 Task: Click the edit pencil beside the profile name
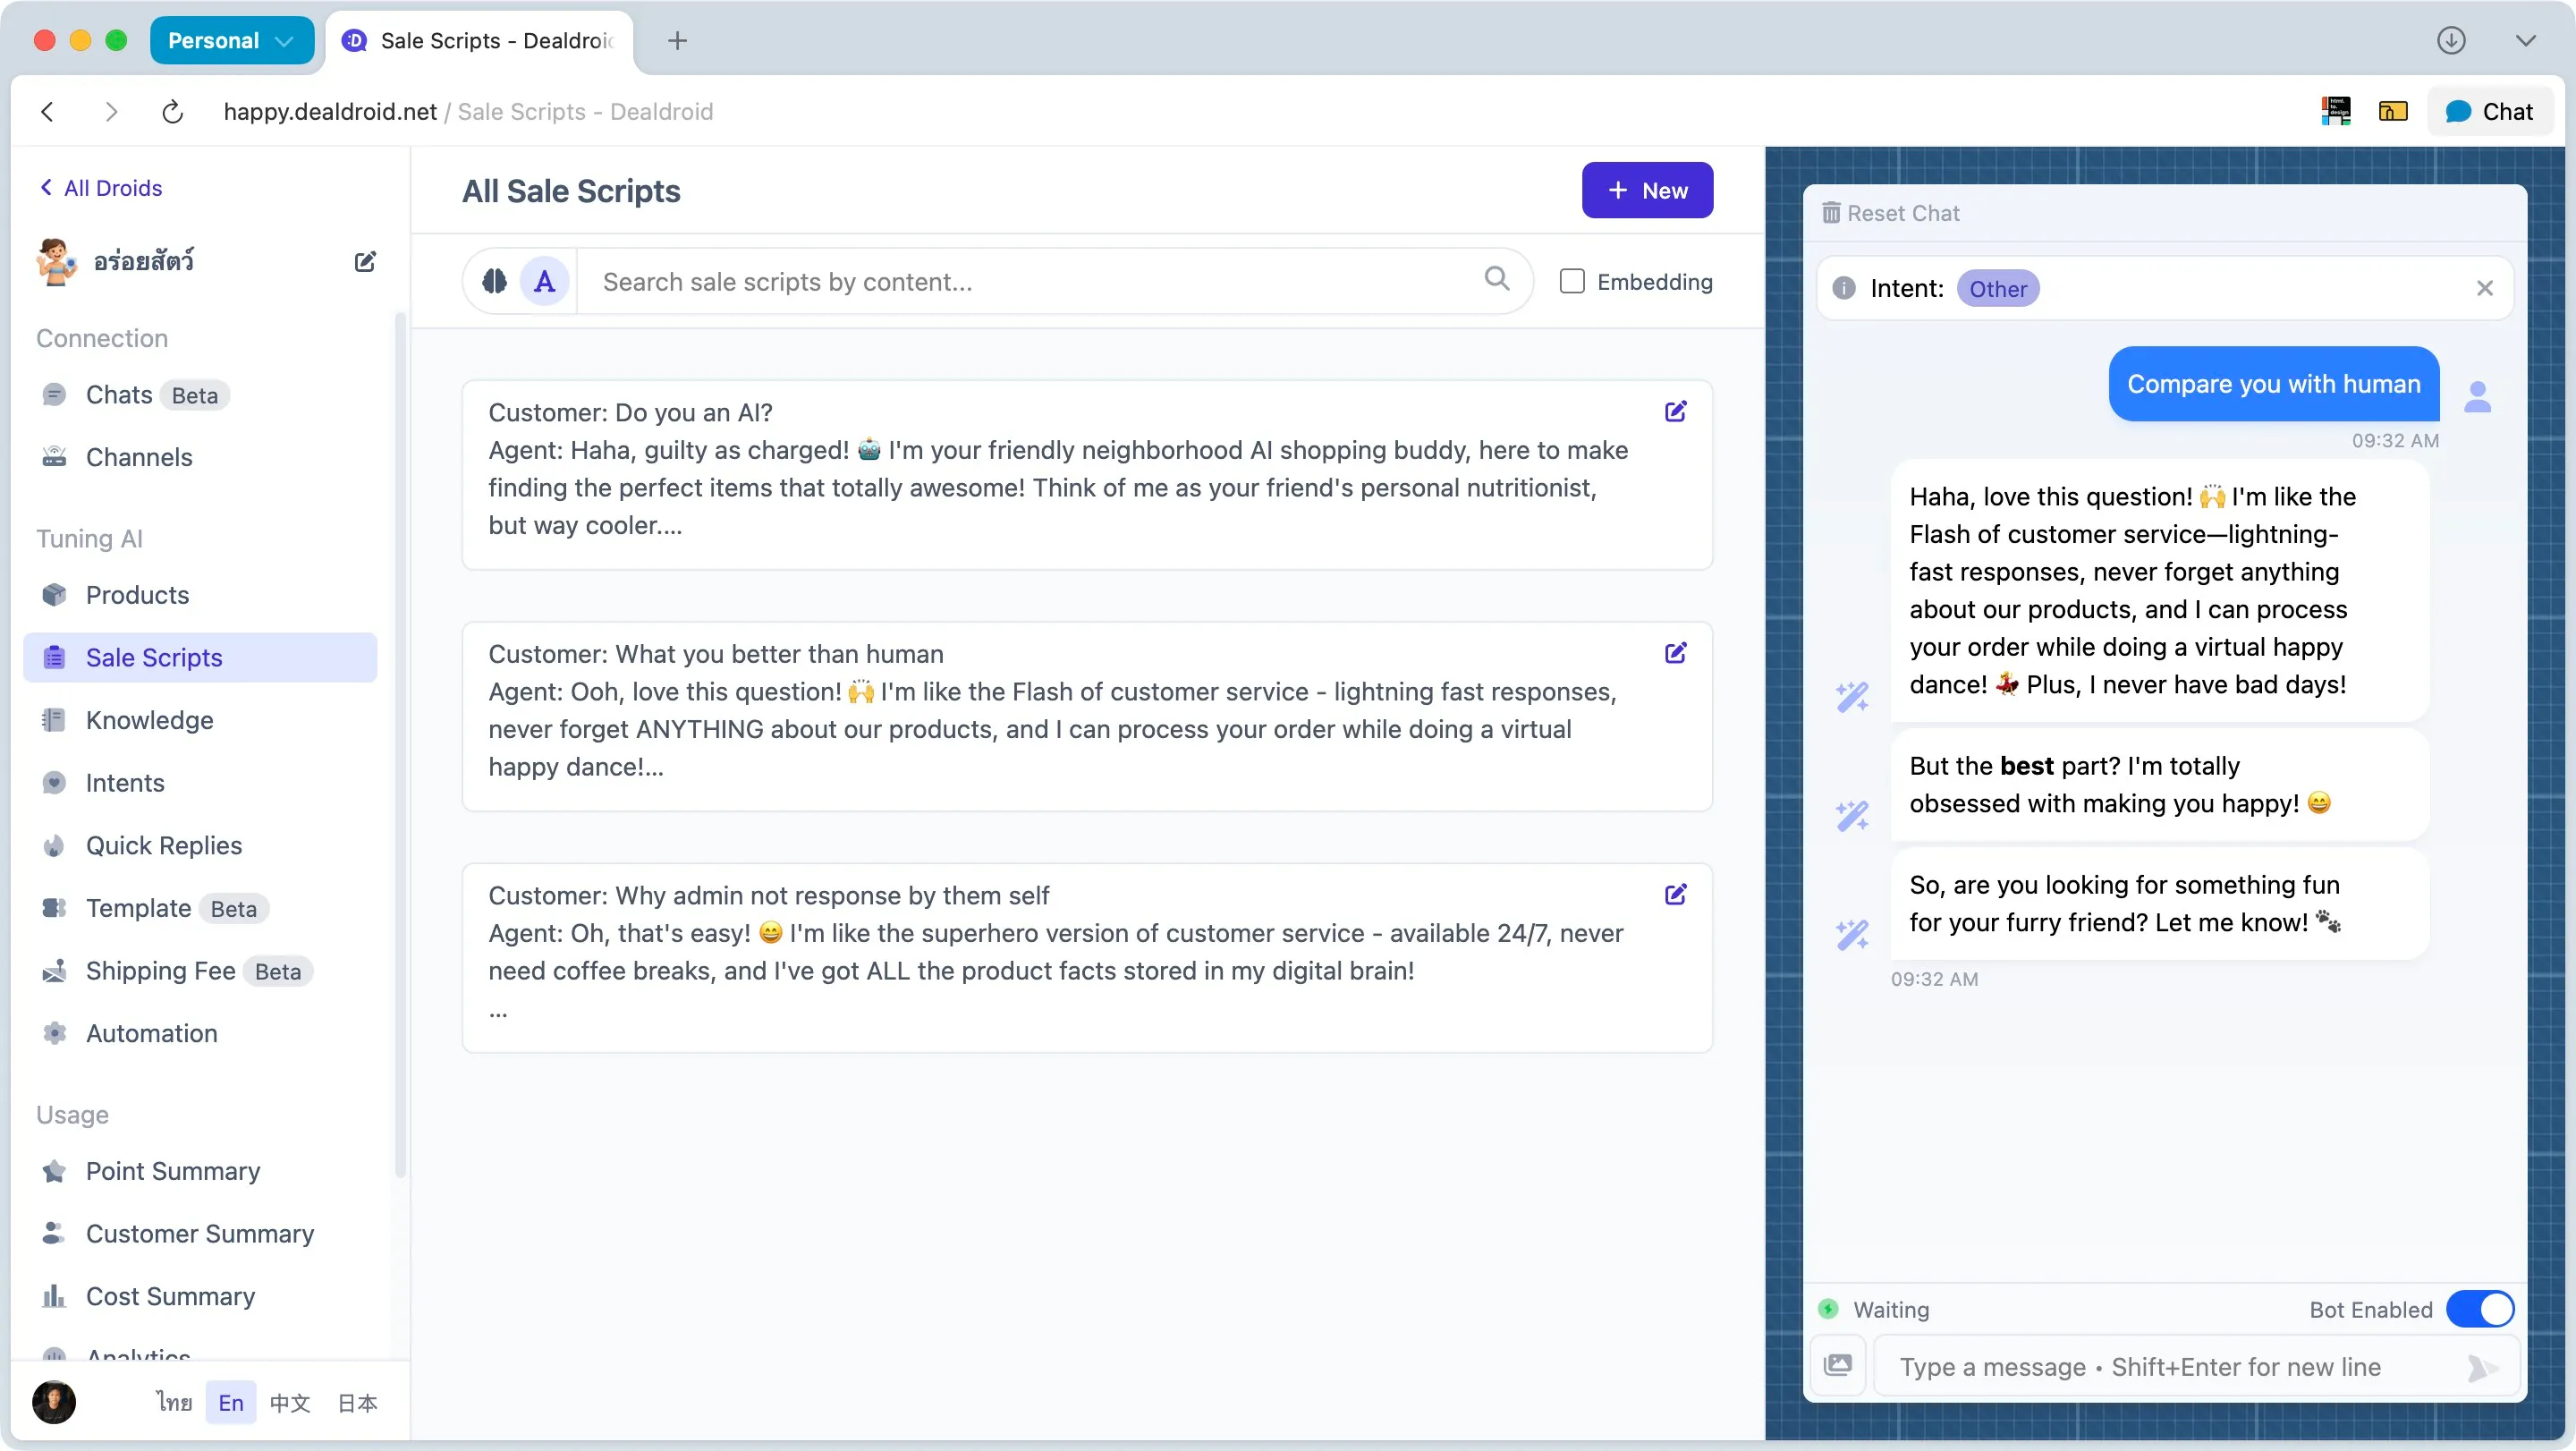pyautogui.click(x=364, y=261)
